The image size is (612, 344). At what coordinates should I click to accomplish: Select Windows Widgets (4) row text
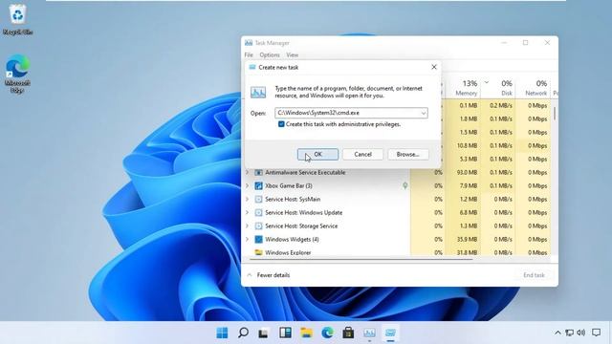[x=292, y=239]
